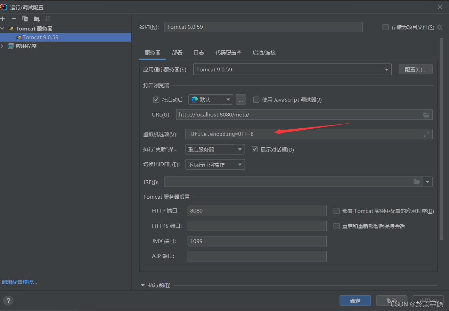Expand the VM options field

(x=426, y=134)
